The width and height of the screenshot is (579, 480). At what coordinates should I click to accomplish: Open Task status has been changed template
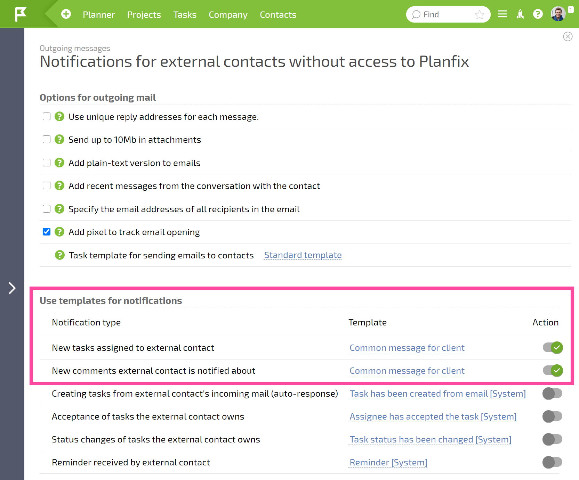431,439
